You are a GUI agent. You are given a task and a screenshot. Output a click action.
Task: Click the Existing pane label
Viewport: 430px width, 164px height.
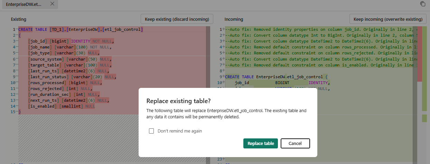pos(19,19)
